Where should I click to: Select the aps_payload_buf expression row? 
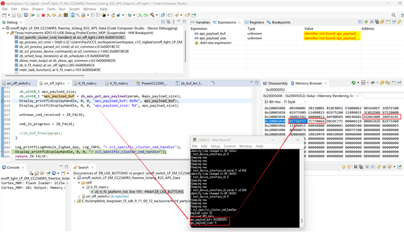click(212, 33)
